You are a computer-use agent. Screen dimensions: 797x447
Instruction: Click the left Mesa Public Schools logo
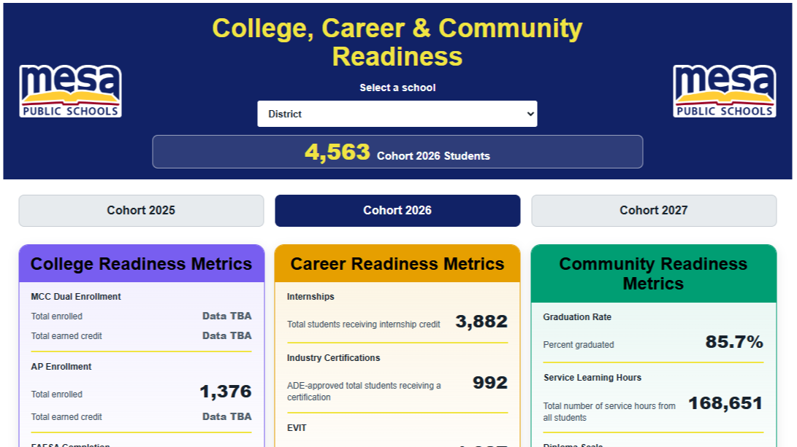click(70, 91)
